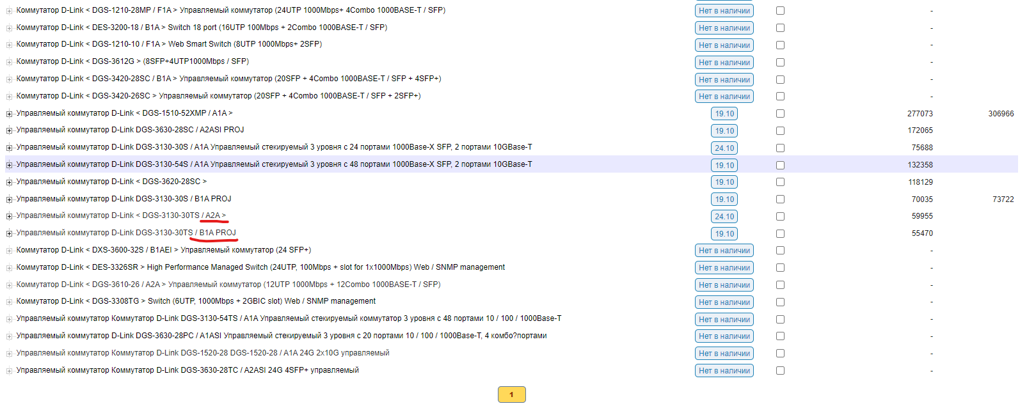Click 'Нет в наличии' for DGS-1210-28MP
Viewport: 1020px width, 406px height.
(724, 11)
